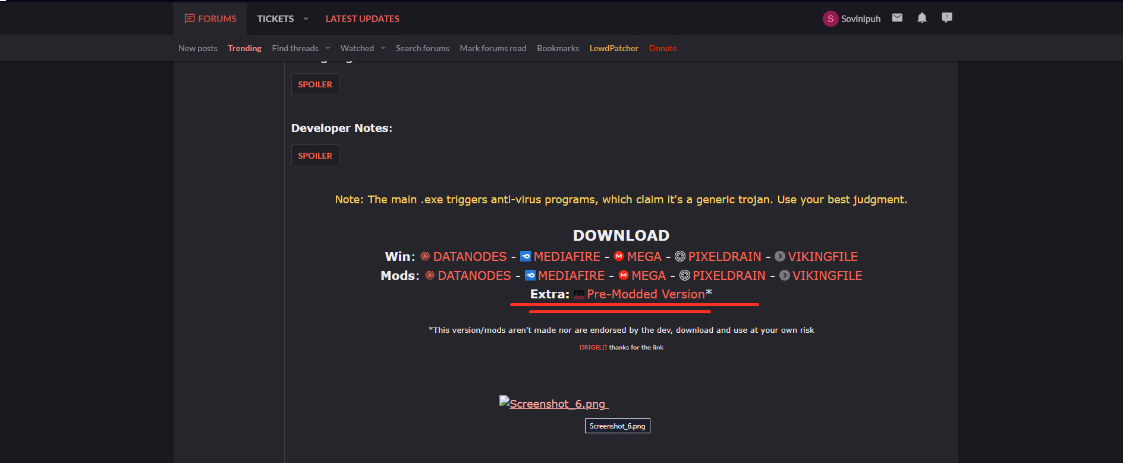Expand the Watched dropdown arrow
The height and width of the screenshot is (463, 1123).
click(x=383, y=48)
